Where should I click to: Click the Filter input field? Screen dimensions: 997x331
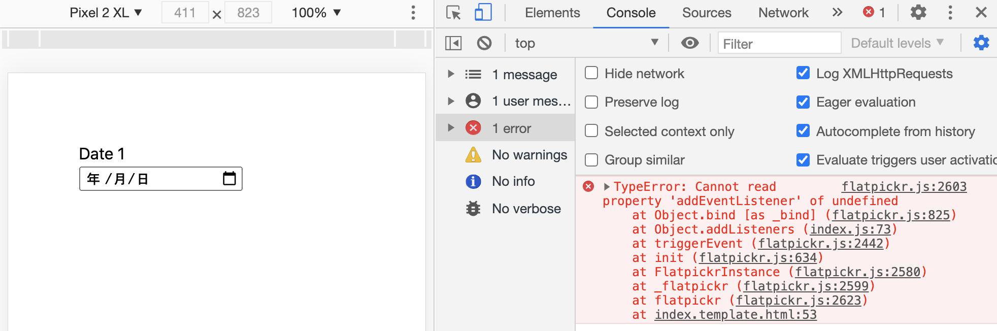click(779, 44)
